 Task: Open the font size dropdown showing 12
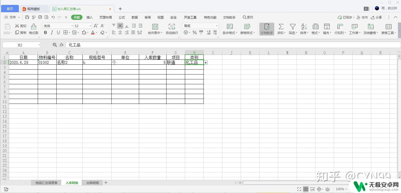coord(90,26)
